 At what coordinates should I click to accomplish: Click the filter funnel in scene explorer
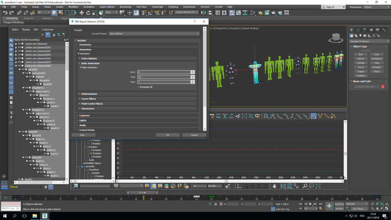[48, 35]
